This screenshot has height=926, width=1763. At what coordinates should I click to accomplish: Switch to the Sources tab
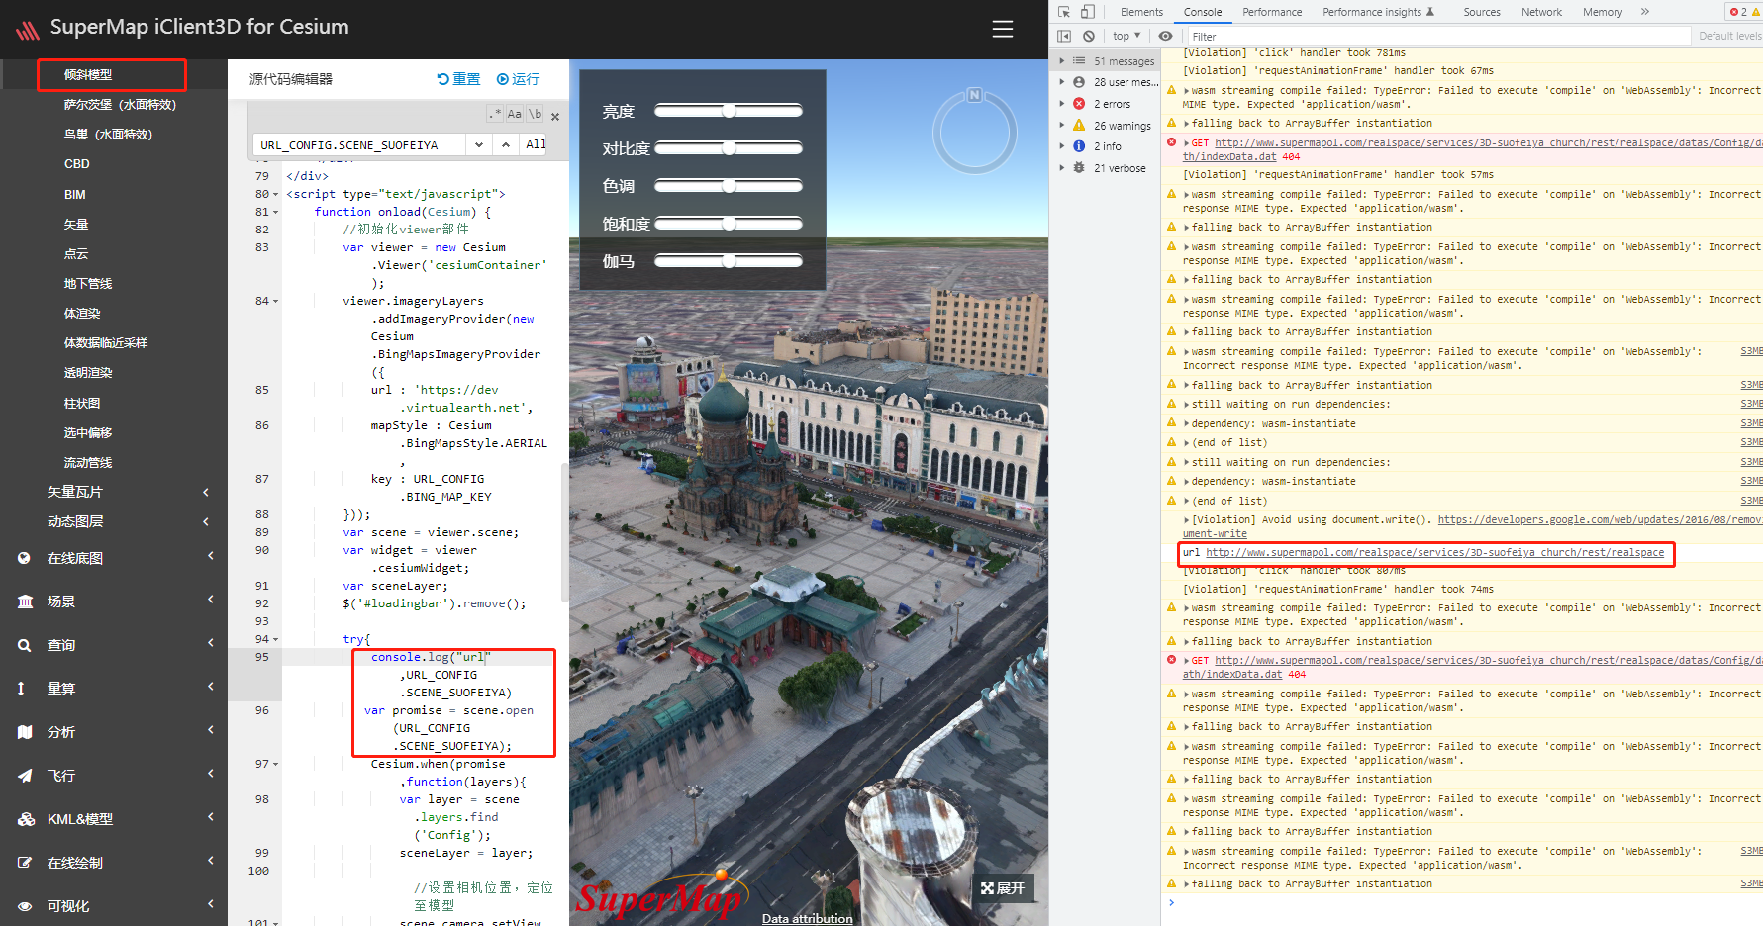[1482, 12]
